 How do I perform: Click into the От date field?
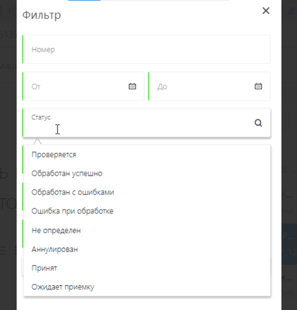pos(83,86)
